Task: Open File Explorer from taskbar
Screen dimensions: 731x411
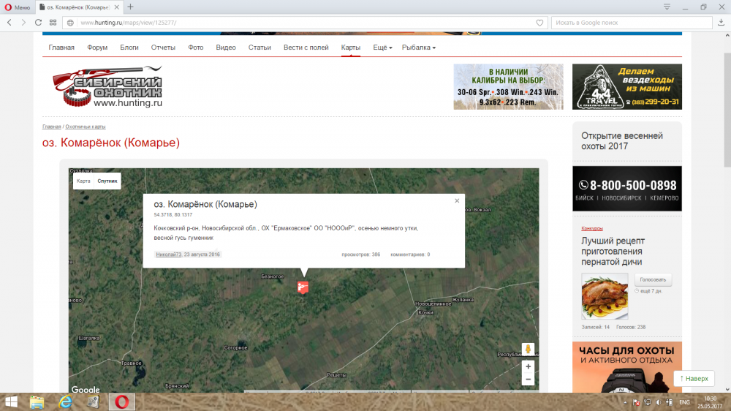Action: pos(37,401)
